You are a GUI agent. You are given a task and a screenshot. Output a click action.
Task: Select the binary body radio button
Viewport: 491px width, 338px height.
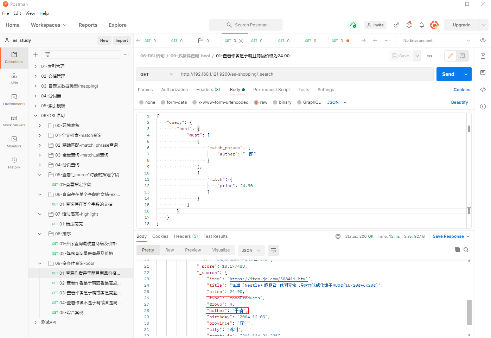pos(275,102)
